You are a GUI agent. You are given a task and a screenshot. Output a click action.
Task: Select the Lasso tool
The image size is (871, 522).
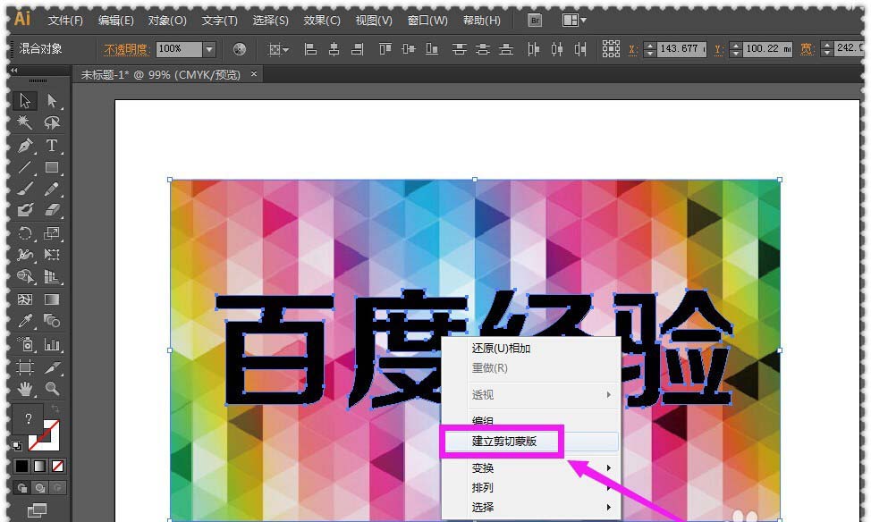click(52, 122)
